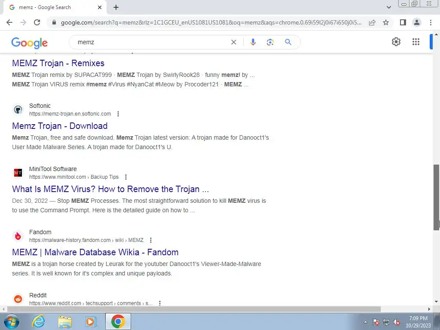Open more options for Fandom result

point(151,240)
